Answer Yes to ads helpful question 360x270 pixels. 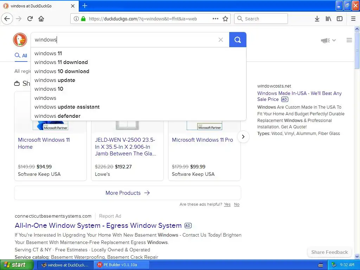click(227, 204)
